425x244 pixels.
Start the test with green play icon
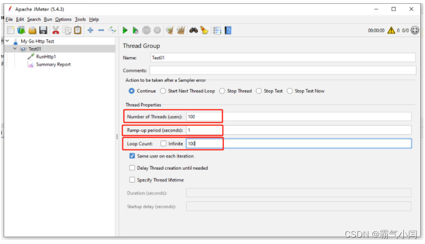[125, 30]
